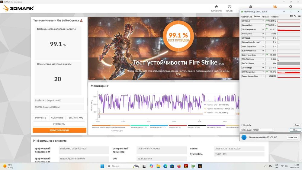
Task: Open File Explorer from the taskbar
Action: click(158, 166)
